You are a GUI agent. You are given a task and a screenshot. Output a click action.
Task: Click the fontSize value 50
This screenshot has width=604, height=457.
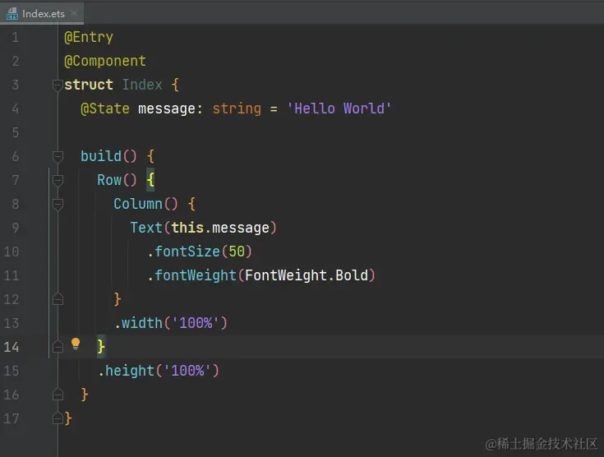[237, 252]
